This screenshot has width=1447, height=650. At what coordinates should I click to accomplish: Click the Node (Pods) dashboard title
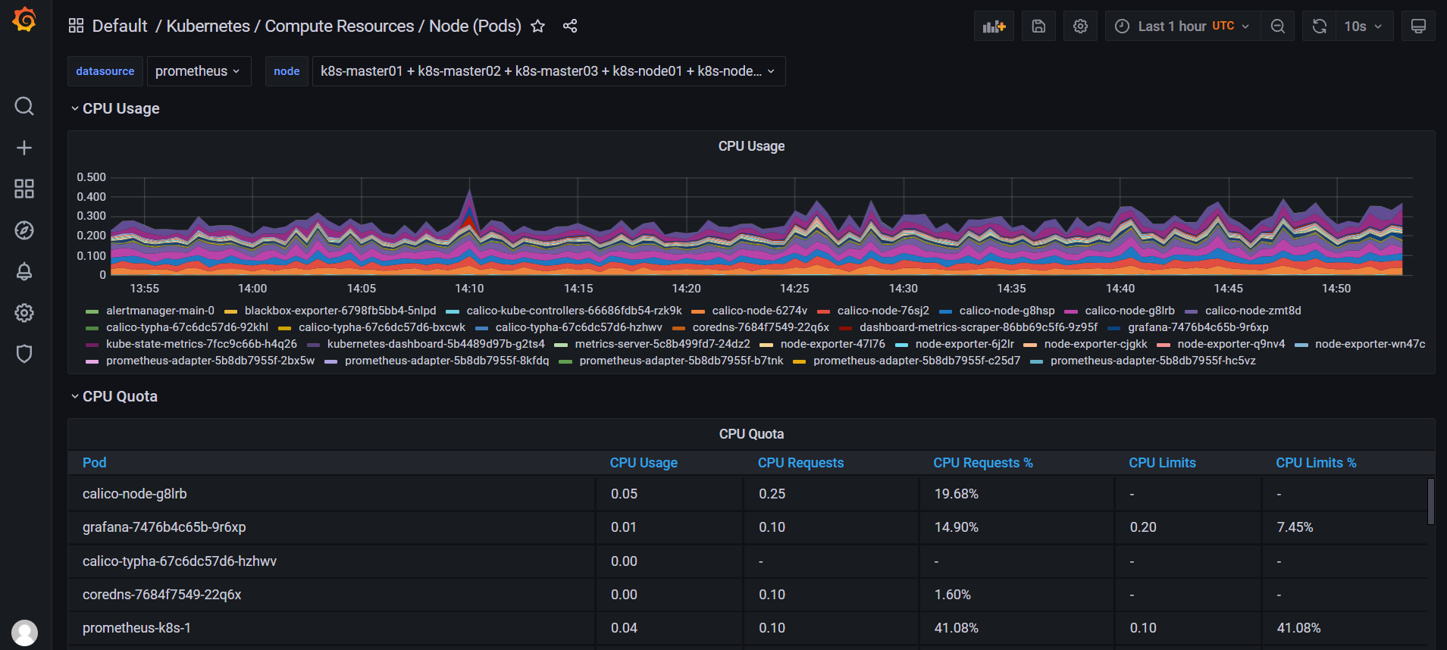[x=475, y=26]
